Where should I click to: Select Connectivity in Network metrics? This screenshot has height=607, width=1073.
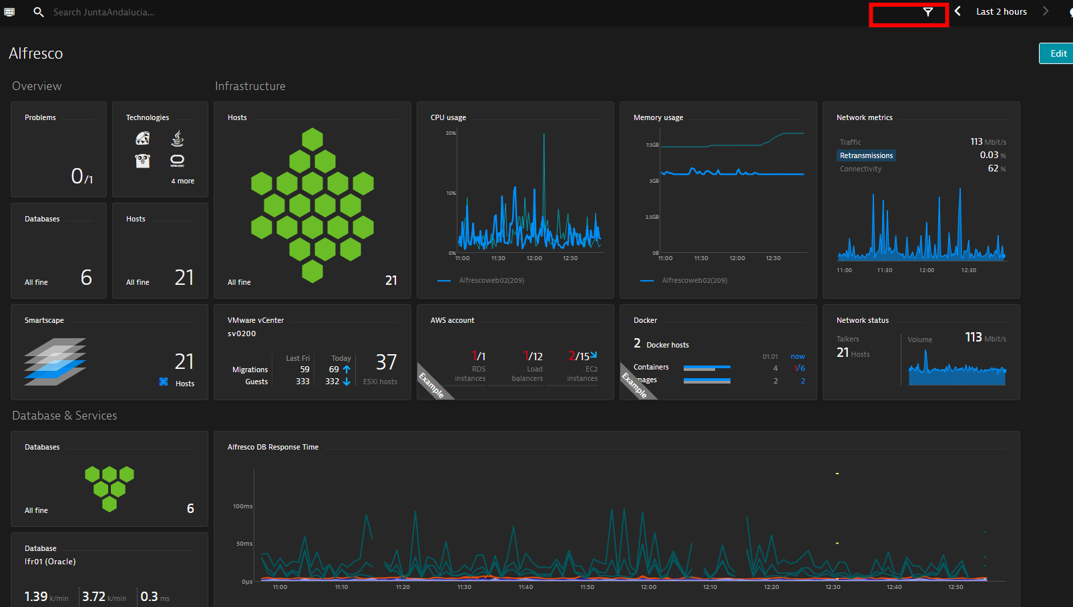[860, 169]
